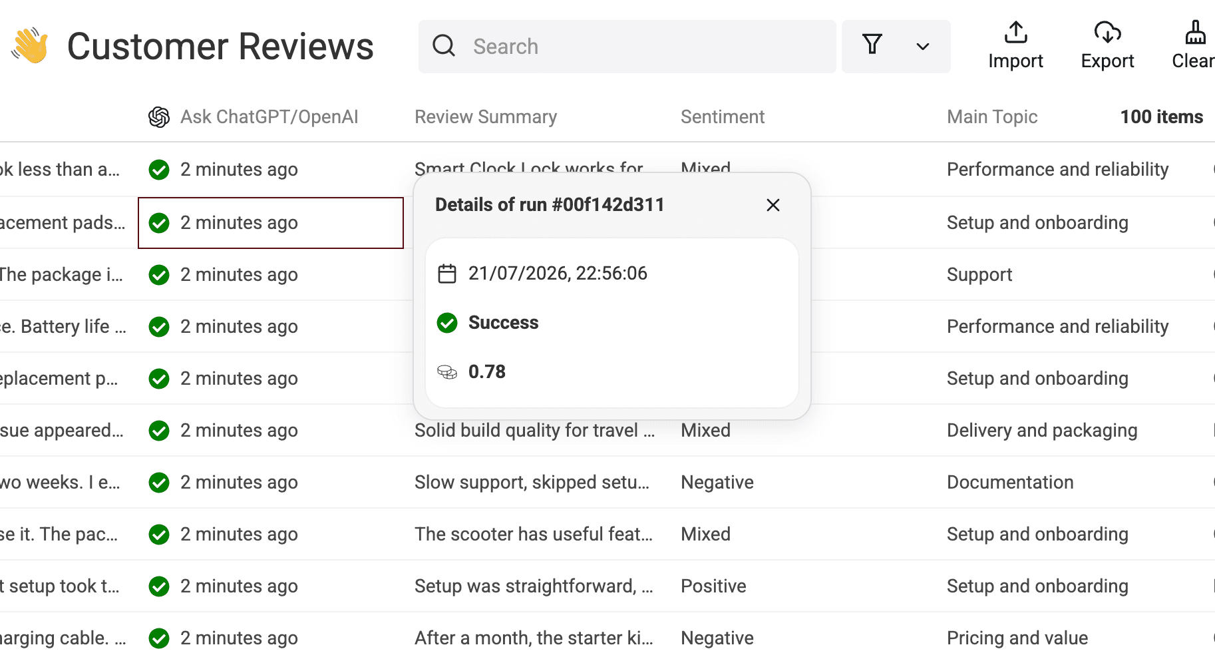This screenshot has width=1215, height=659.
Task: Click status check icon in 'setup took t...' row
Action: 159,586
